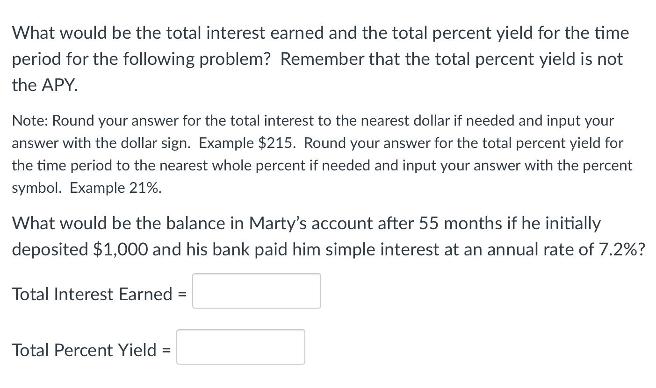Click the Note paragraph about rounding
656x388 pixels.
323,154
